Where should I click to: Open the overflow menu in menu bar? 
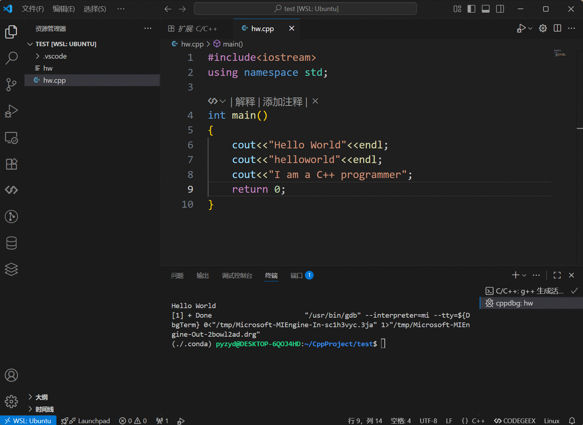(x=121, y=9)
